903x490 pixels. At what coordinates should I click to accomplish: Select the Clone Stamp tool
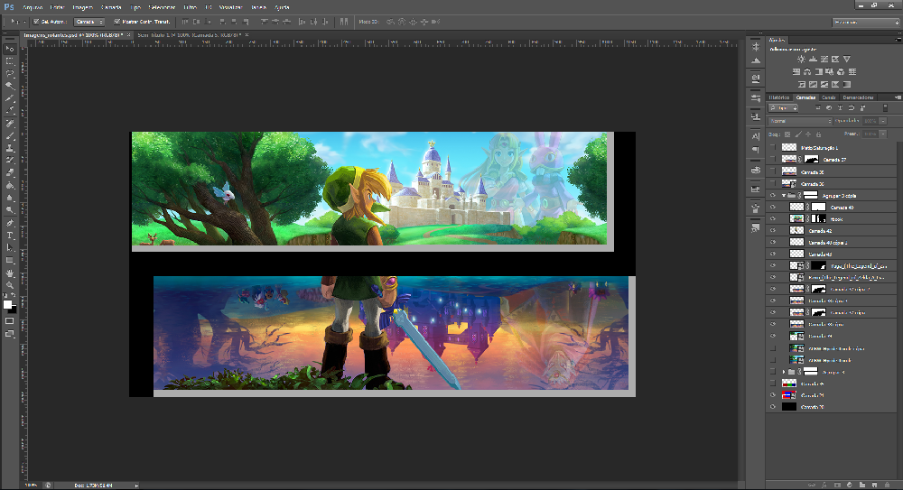coord(10,148)
